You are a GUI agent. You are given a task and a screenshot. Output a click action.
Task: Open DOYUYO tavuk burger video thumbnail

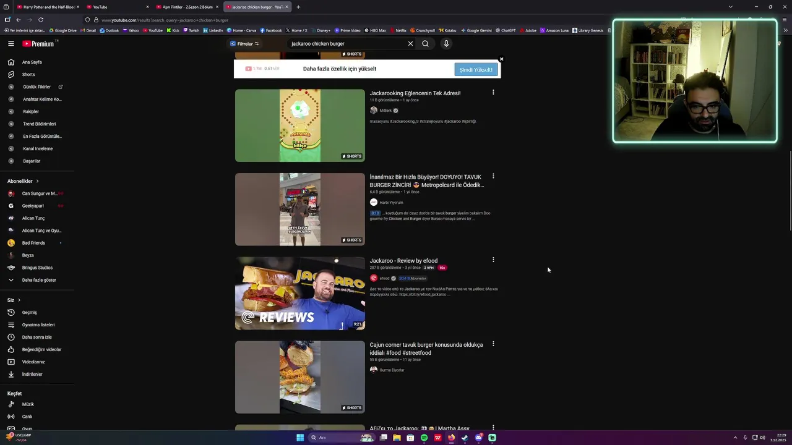pyautogui.click(x=300, y=210)
